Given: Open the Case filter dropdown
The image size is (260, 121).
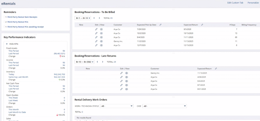Looking at the screenshot, I should point(164,106).
